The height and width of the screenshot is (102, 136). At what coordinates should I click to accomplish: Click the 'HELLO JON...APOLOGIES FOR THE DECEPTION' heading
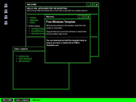tap(48, 8)
